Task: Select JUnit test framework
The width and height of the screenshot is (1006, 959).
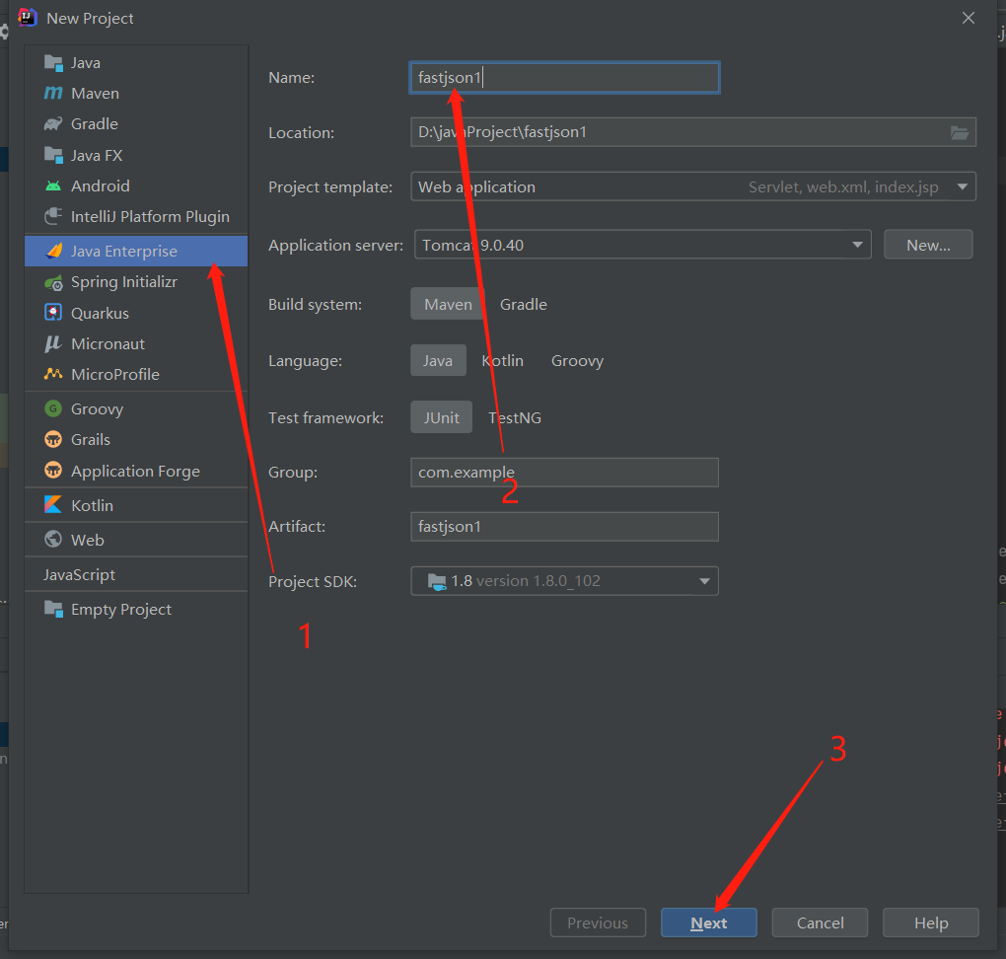Action: pos(442,418)
